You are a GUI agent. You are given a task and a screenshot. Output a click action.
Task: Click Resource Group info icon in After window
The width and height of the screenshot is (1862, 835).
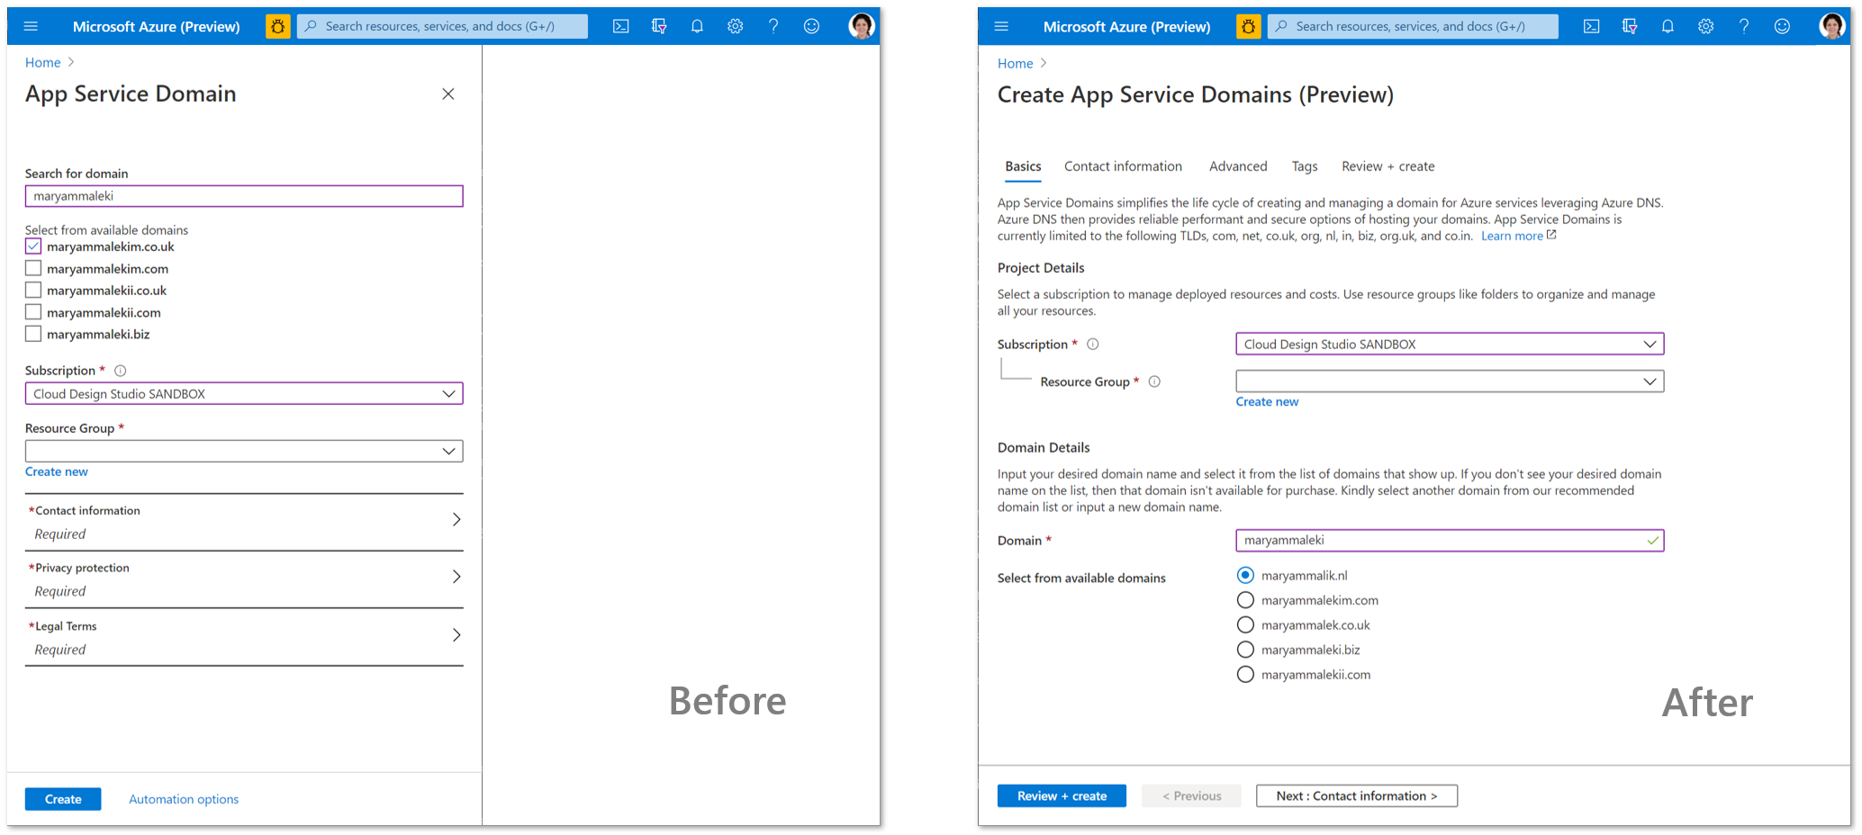(x=1154, y=382)
